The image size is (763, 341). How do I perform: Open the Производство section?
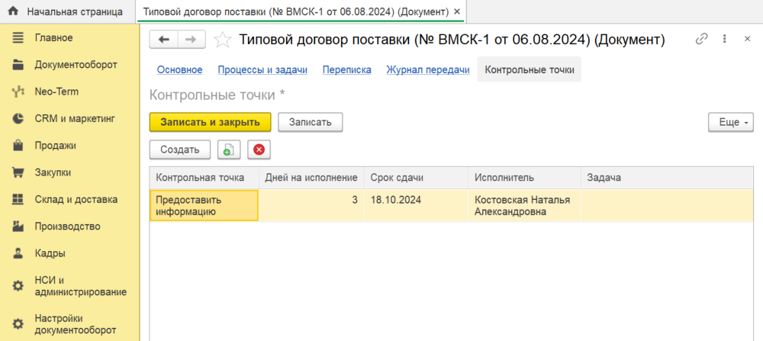point(67,227)
